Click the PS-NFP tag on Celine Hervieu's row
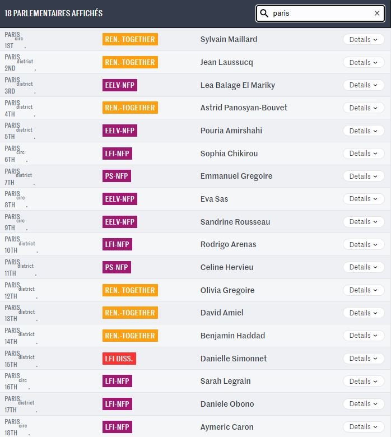 [x=117, y=267]
